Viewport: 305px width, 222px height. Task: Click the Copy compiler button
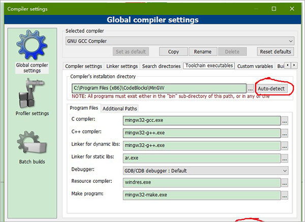(x=173, y=52)
